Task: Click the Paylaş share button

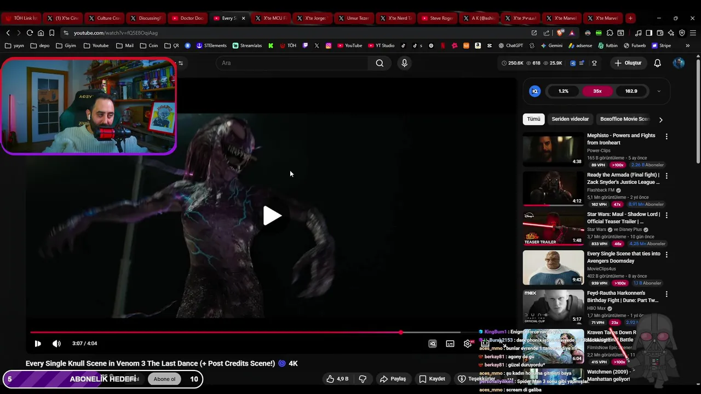Action: 393,379
